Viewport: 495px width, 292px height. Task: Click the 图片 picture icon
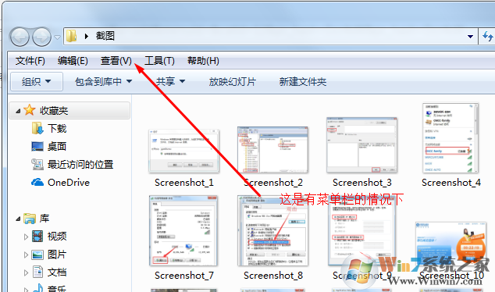point(37,255)
